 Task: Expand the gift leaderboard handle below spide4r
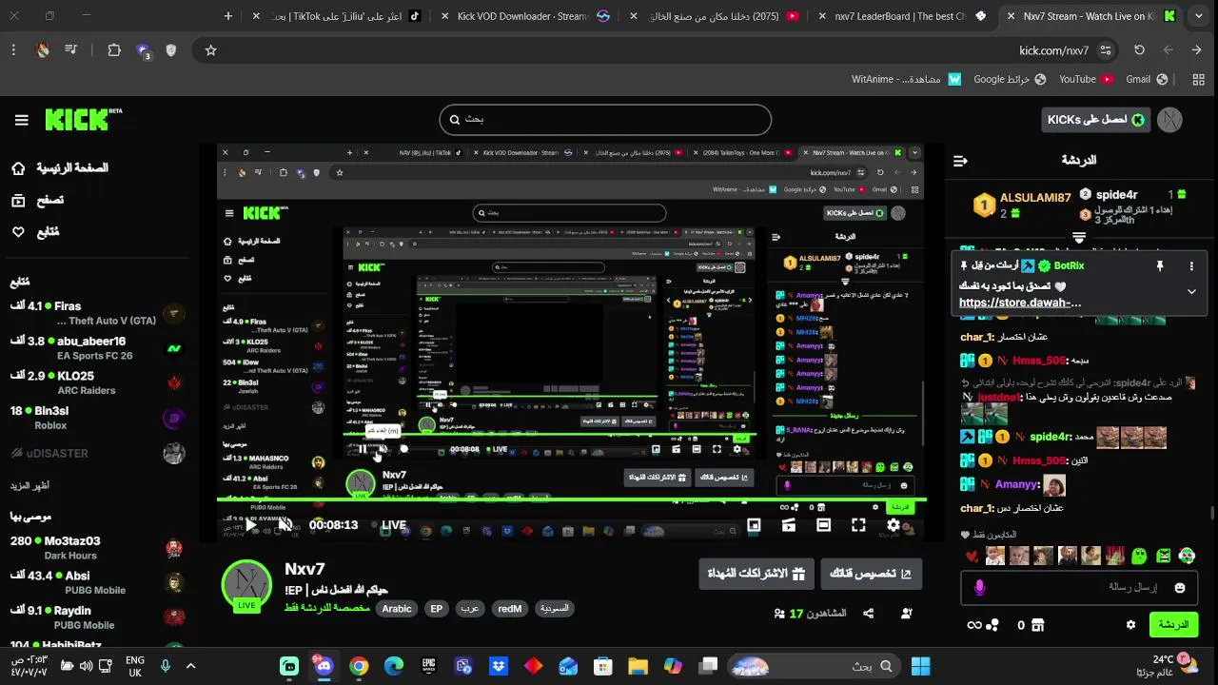tap(1079, 237)
